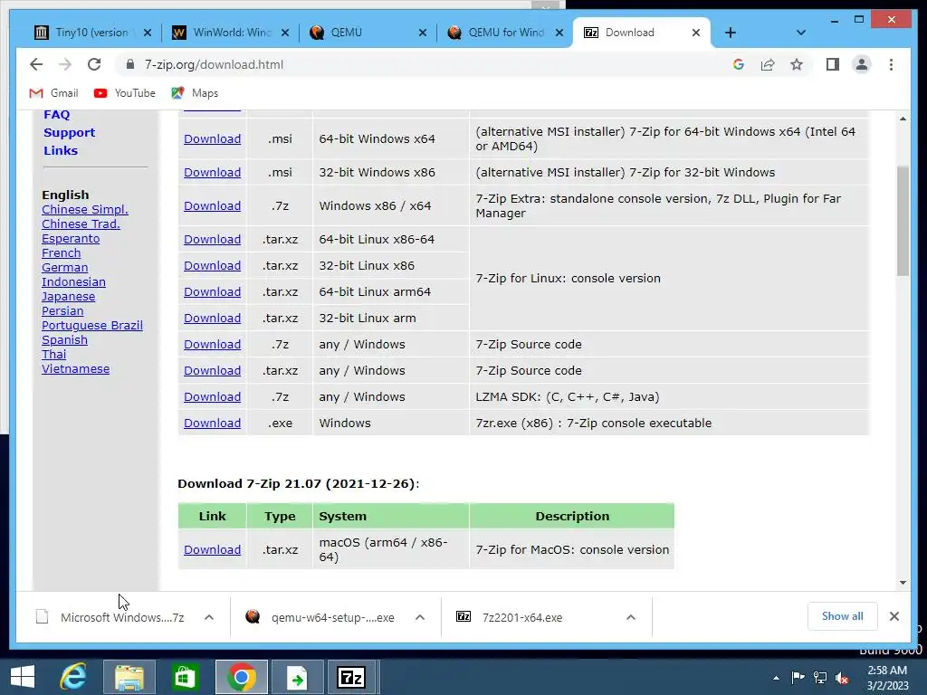Image resolution: width=927 pixels, height=695 pixels.
Task: Open the Windows Store taskbar icon
Action: tap(185, 677)
